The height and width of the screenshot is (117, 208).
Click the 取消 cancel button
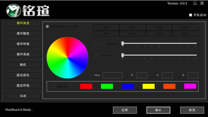click(192, 110)
